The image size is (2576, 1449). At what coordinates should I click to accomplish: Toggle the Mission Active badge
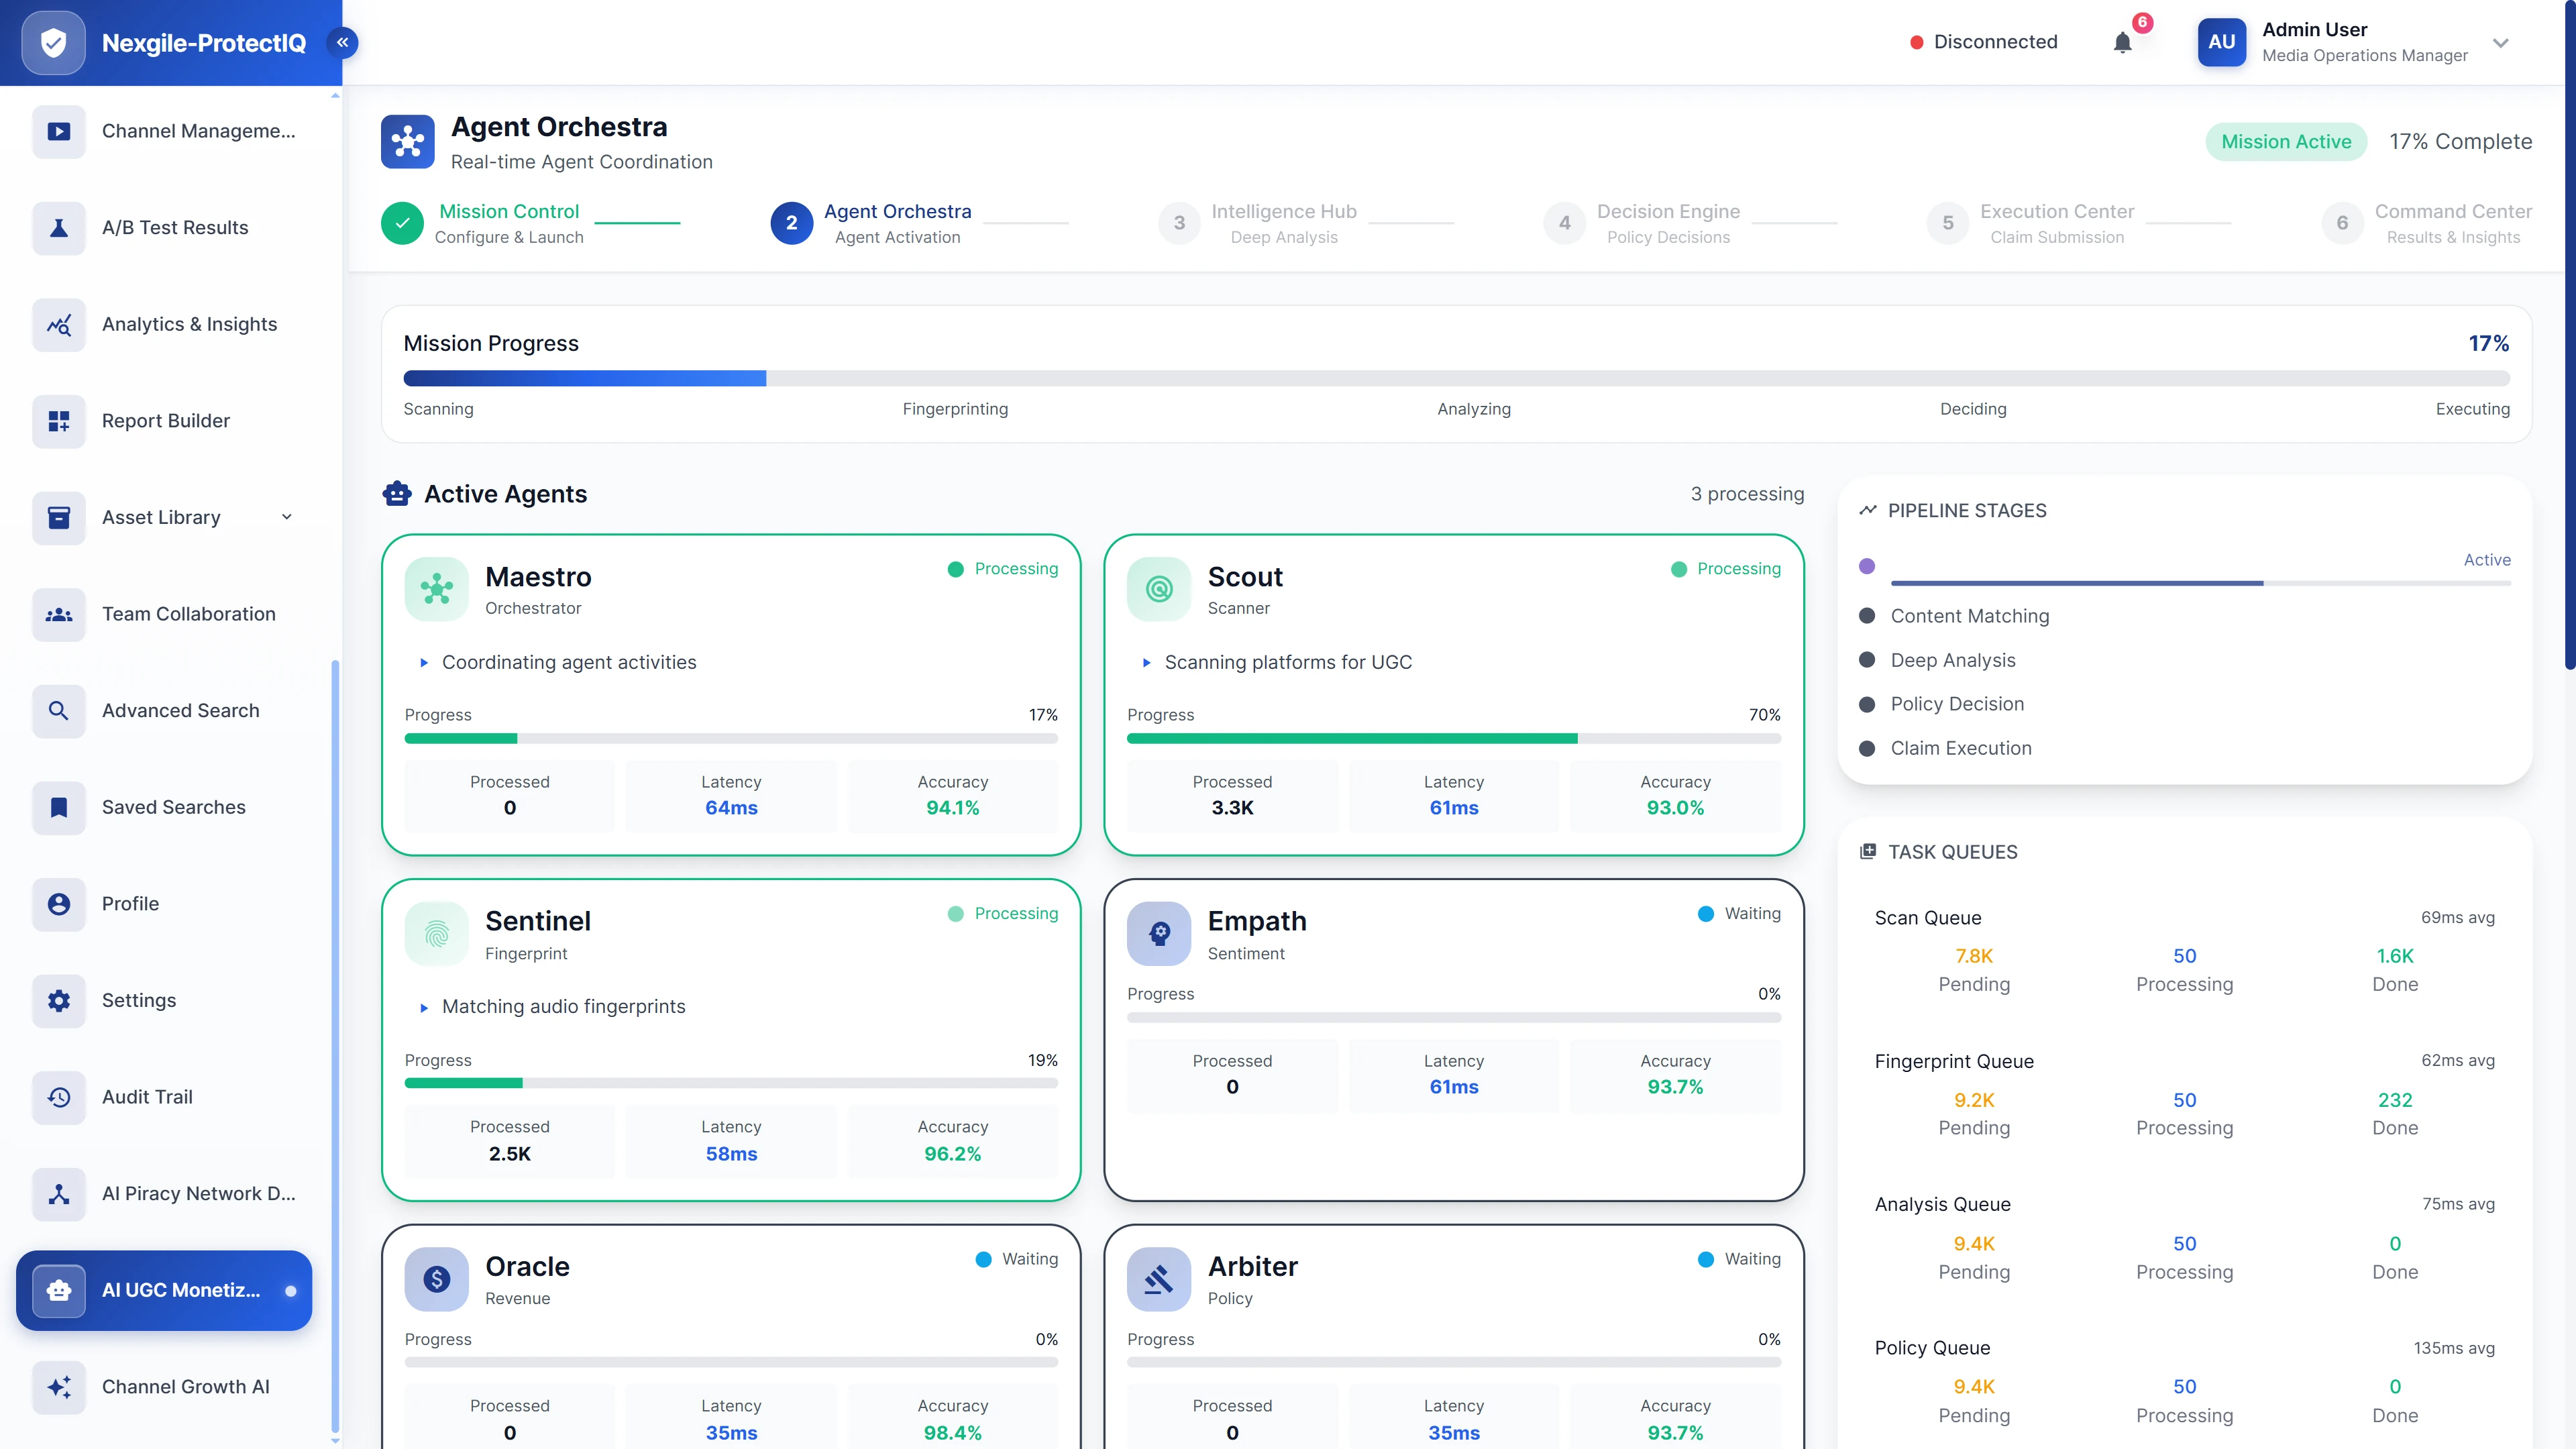coord(2286,141)
